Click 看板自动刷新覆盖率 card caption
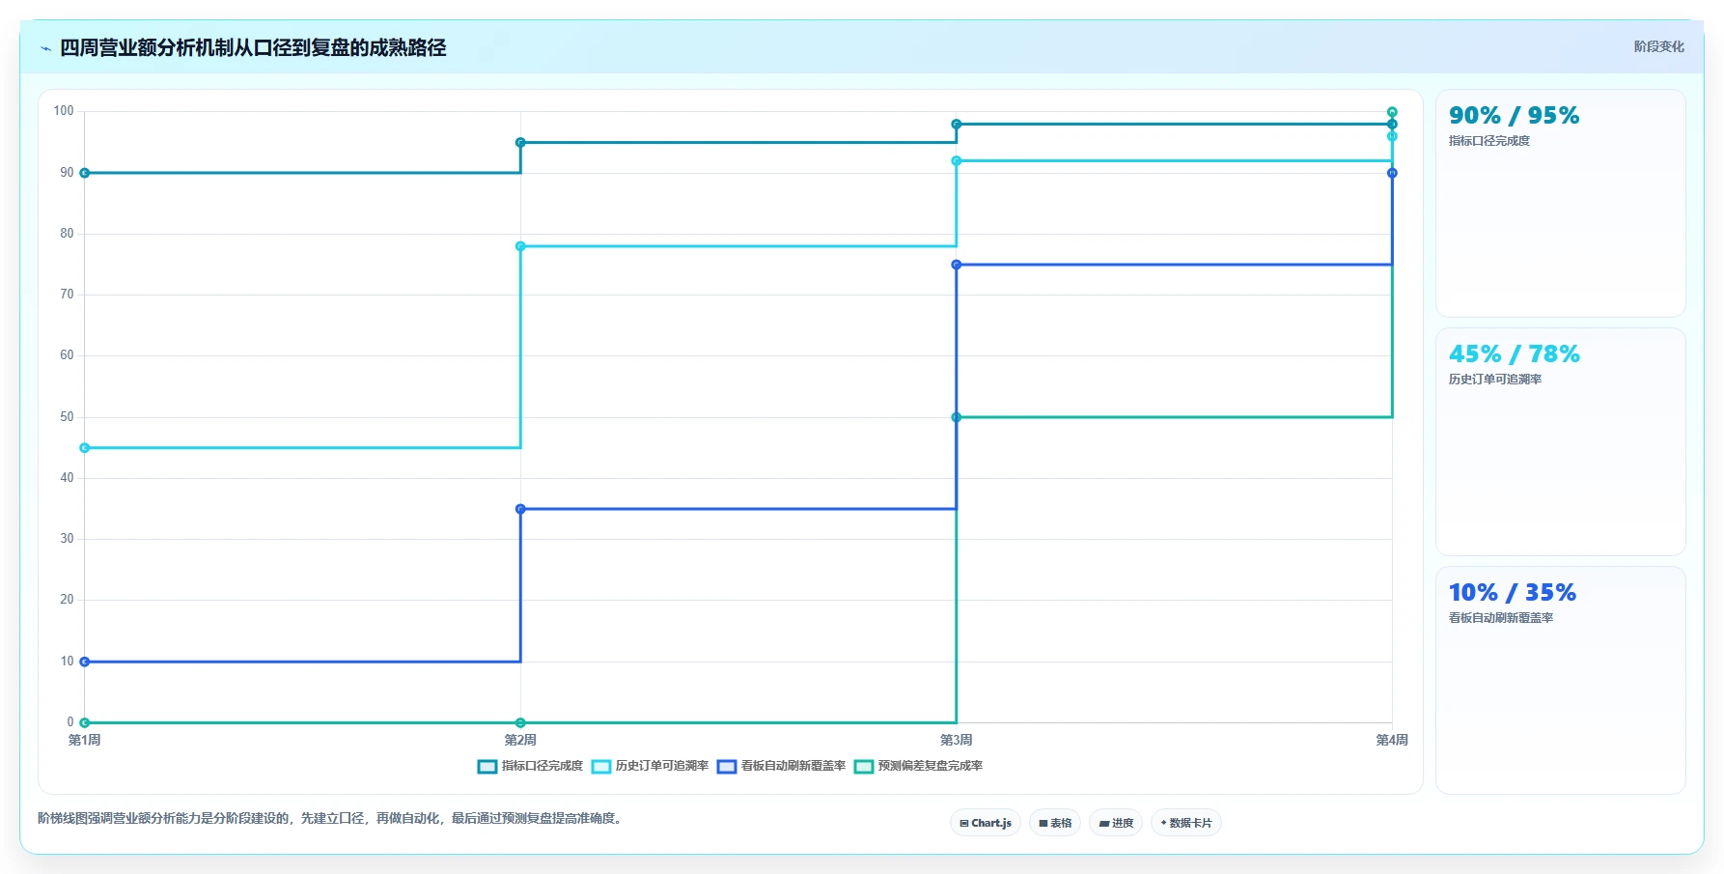 click(x=1501, y=618)
